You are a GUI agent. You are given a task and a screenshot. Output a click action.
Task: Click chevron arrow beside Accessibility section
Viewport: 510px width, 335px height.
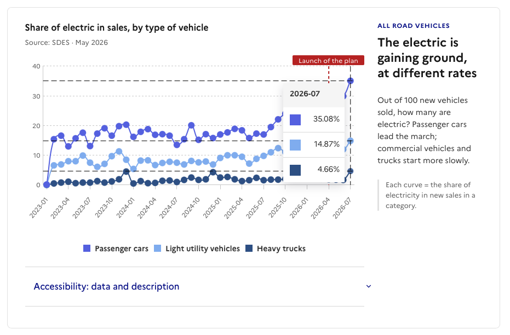point(369,286)
